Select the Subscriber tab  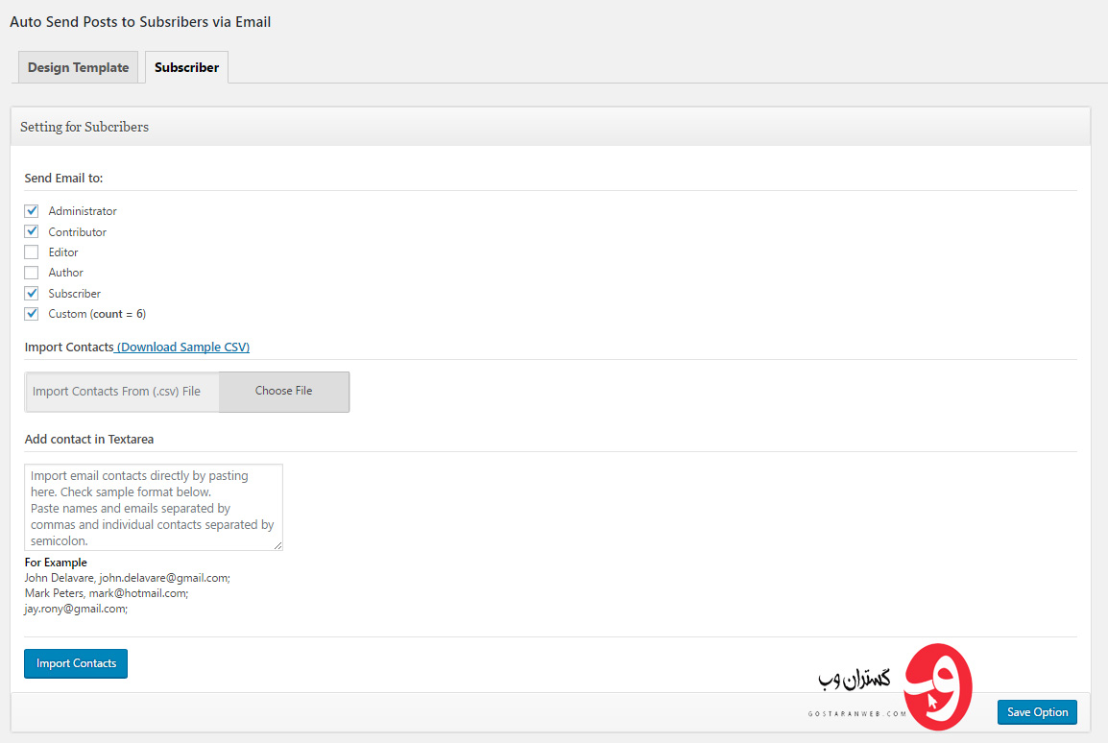(x=186, y=67)
